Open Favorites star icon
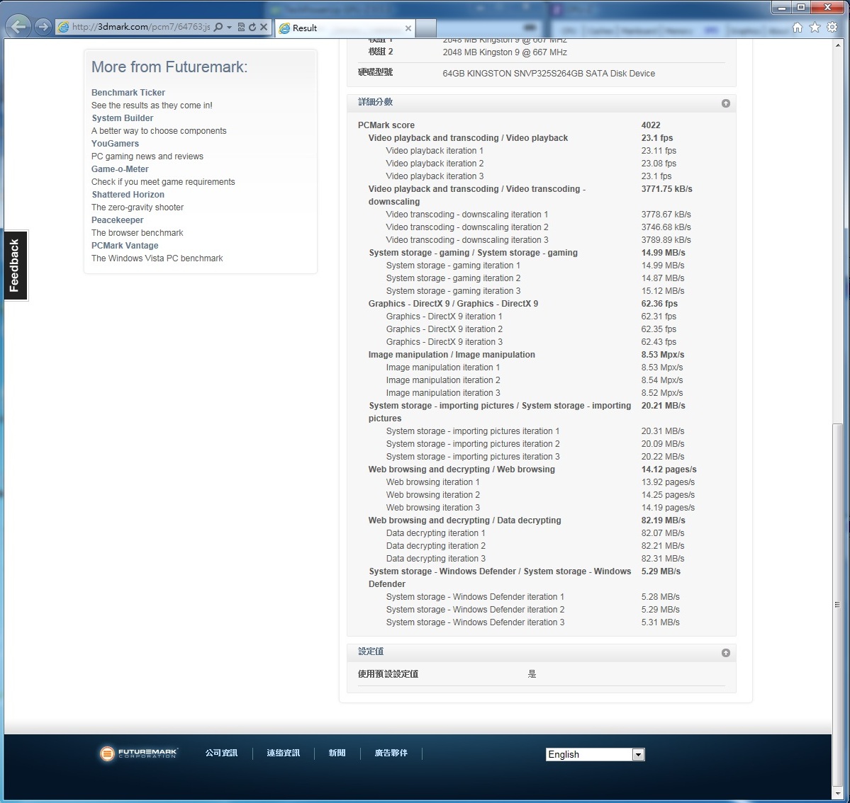Viewport: 850px width, 803px height. (x=815, y=27)
